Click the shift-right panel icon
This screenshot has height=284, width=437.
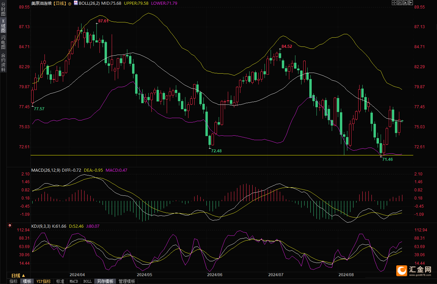[x=411, y=3]
